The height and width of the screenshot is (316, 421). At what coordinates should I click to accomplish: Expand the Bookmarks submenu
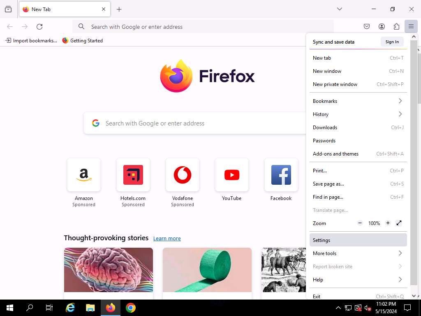coord(358,101)
